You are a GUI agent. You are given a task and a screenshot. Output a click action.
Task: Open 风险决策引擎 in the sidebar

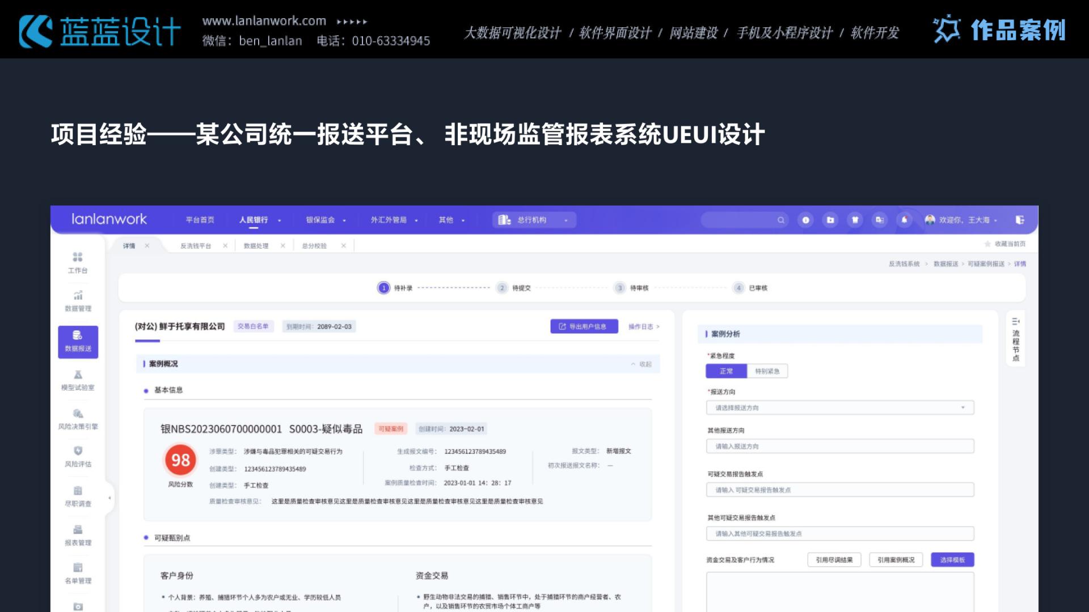(x=78, y=419)
